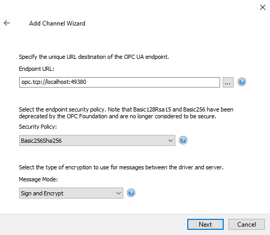Viewport: 270px width, 235px height.
Task: Click the OPC UA endpoint URL instruction text
Action: [x=94, y=57]
